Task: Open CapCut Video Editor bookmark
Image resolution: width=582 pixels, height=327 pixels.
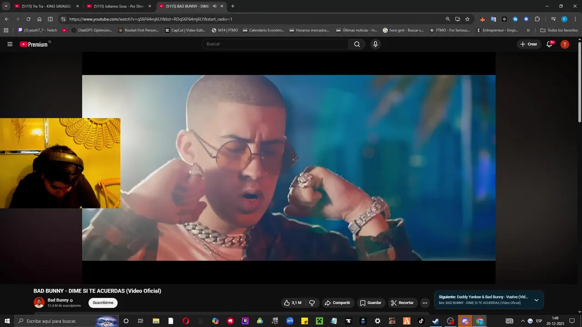Action: (x=185, y=30)
